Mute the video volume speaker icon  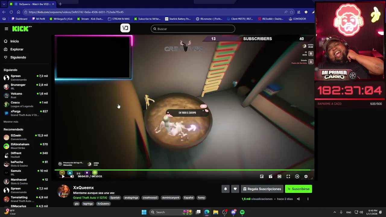[x=72, y=176]
